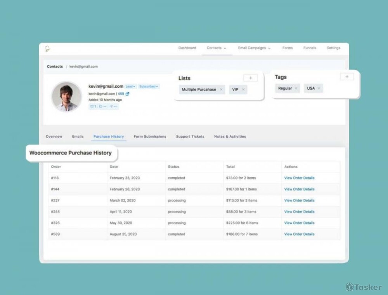Image resolution: width=388 pixels, height=295 pixels.
Task: Delete the Regular tag
Action: tap(296, 88)
